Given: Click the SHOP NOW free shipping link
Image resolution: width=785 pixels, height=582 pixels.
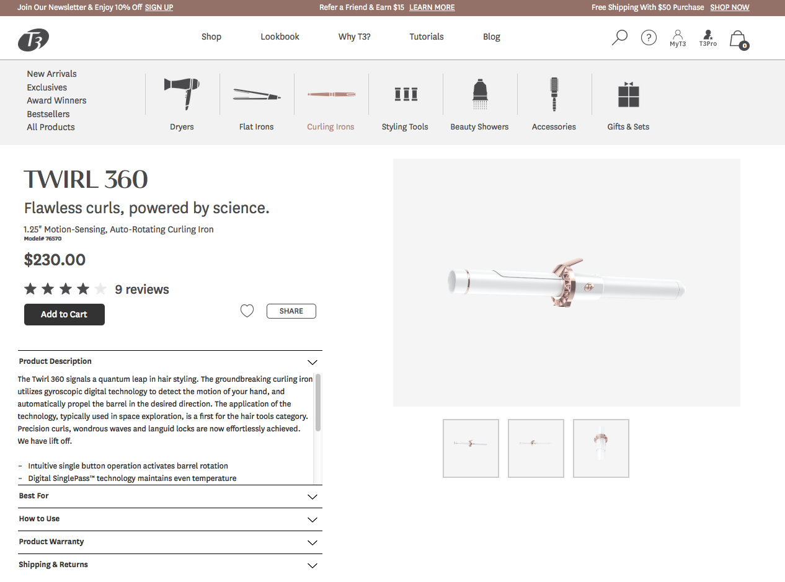Looking at the screenshot, I should point(730,7).
